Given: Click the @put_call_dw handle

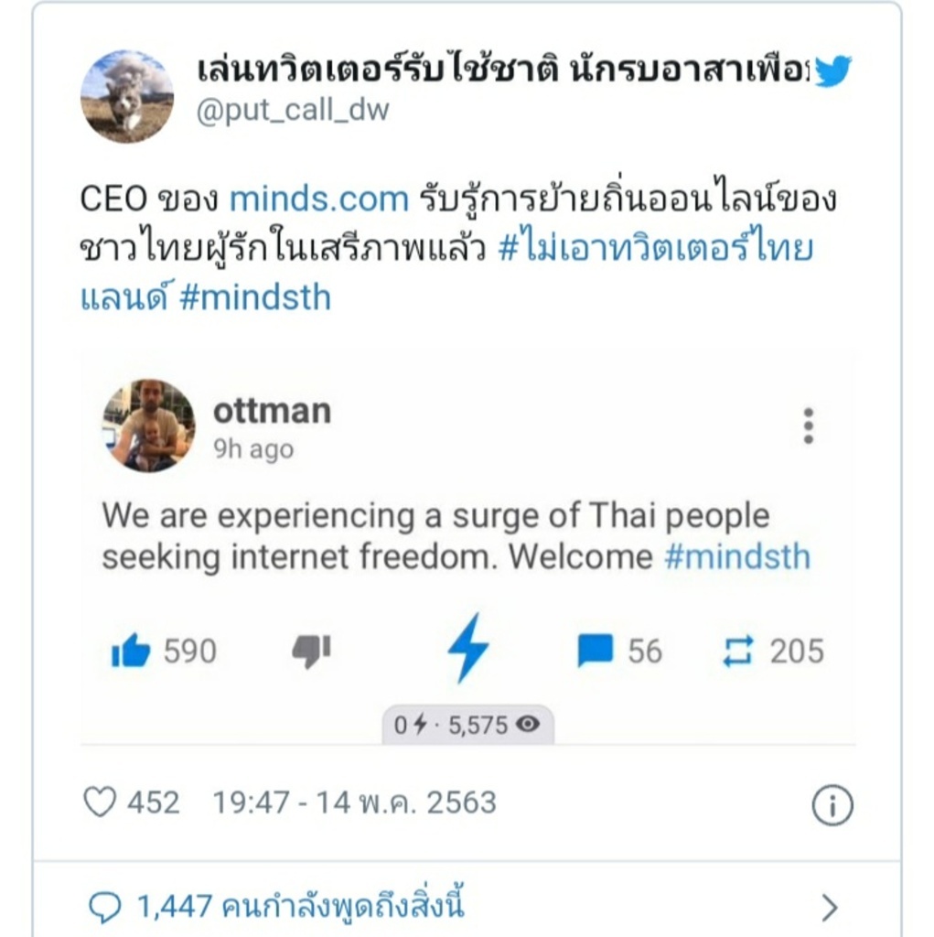Looking at the screenshot, I should coord(294,110).
